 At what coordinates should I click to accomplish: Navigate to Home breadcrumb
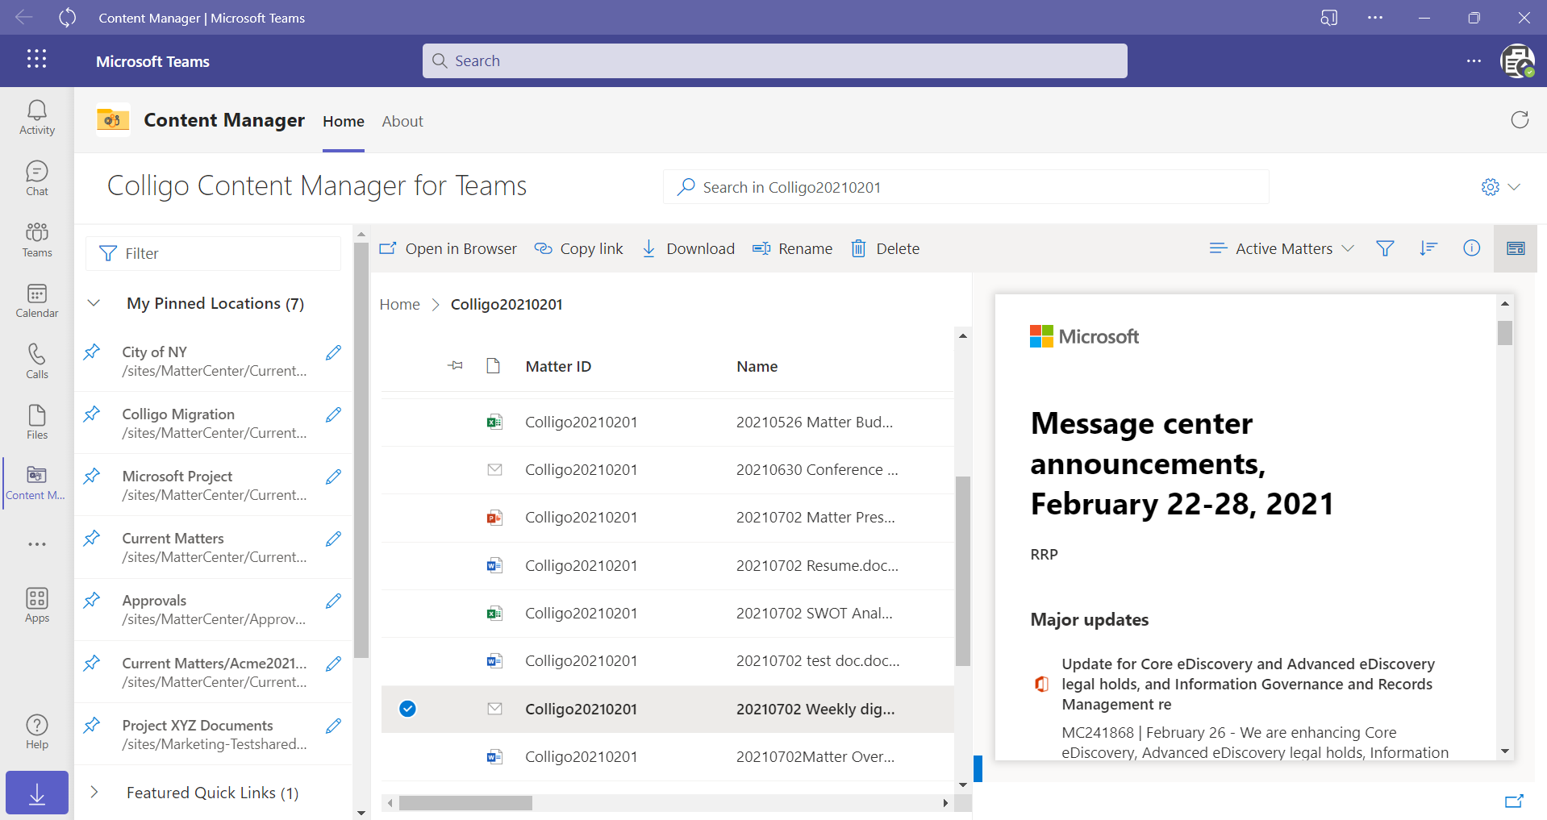coord(400,304)
